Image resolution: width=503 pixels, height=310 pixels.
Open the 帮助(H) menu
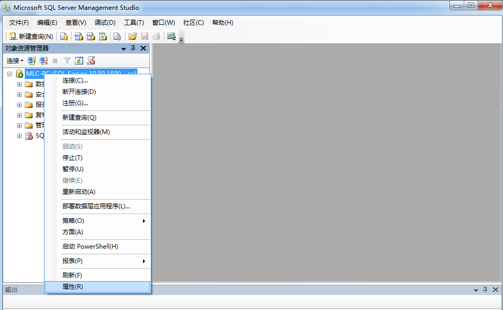point(223,23)
